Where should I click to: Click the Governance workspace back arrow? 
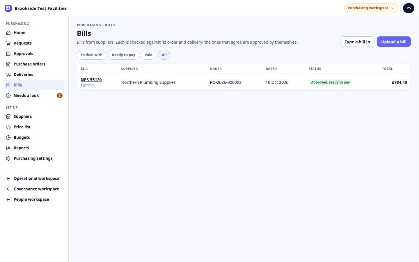coord(8,189)
